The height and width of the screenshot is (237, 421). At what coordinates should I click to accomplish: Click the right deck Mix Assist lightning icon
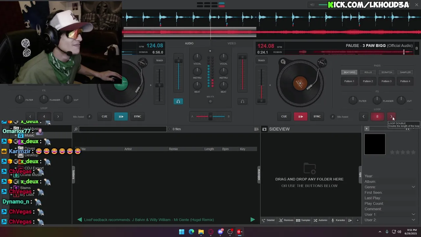(x=333, y=117)
